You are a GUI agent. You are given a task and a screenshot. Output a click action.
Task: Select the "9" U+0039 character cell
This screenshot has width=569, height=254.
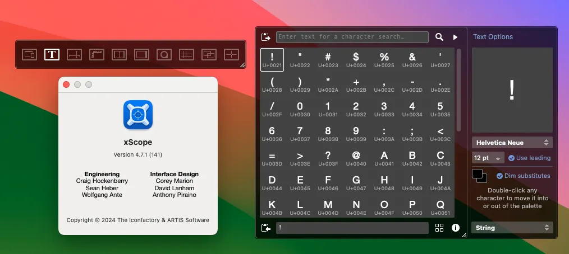coord(356,134)
